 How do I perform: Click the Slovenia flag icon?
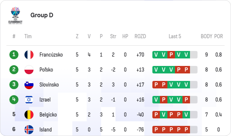29,85
